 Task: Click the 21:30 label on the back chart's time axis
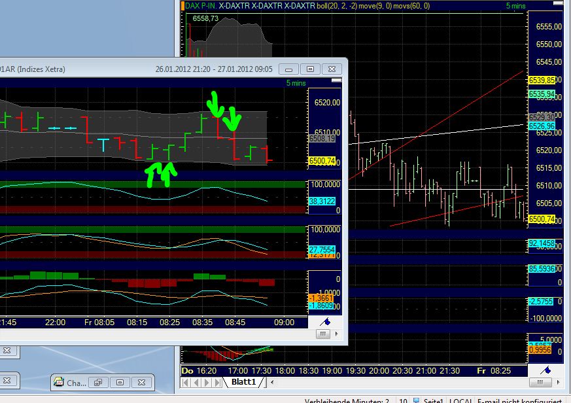tap(450, 371)
